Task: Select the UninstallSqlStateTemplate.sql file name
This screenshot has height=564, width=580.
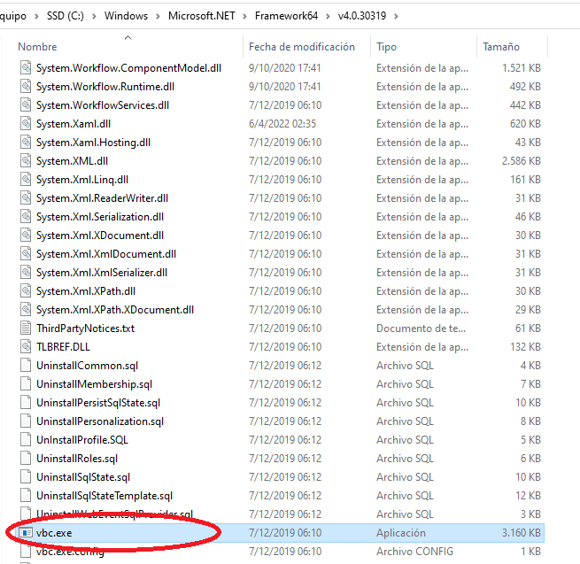Action: click(x=104, y=496)
